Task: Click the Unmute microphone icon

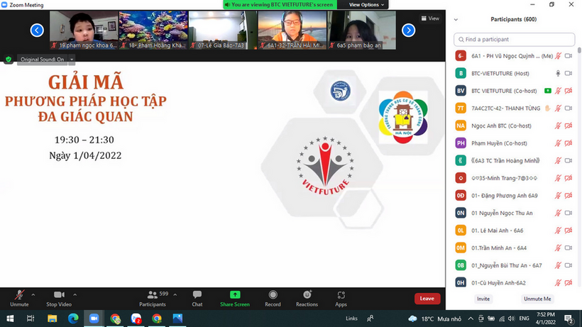Action: pos(19,294)
